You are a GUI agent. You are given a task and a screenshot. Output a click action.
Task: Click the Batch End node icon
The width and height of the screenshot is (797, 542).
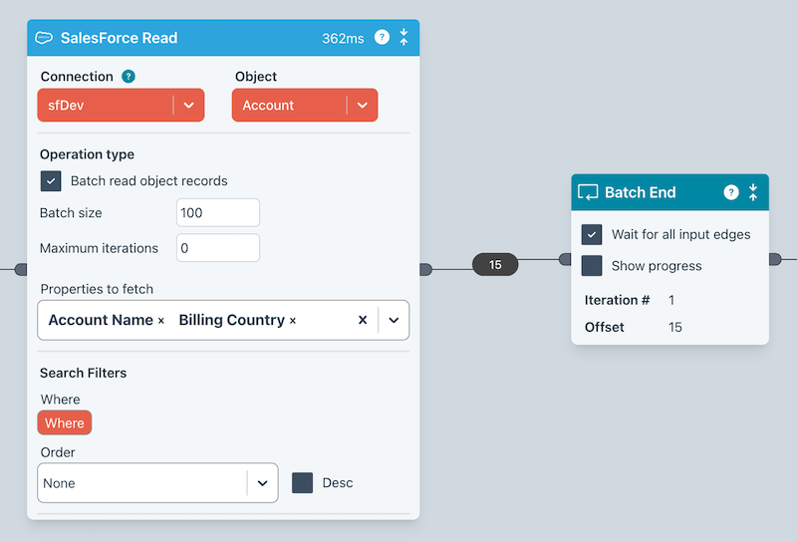(x=588, y=192)
